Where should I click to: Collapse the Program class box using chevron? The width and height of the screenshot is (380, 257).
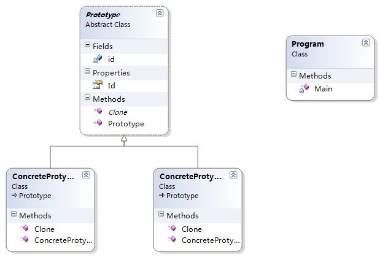coord(366,43)
